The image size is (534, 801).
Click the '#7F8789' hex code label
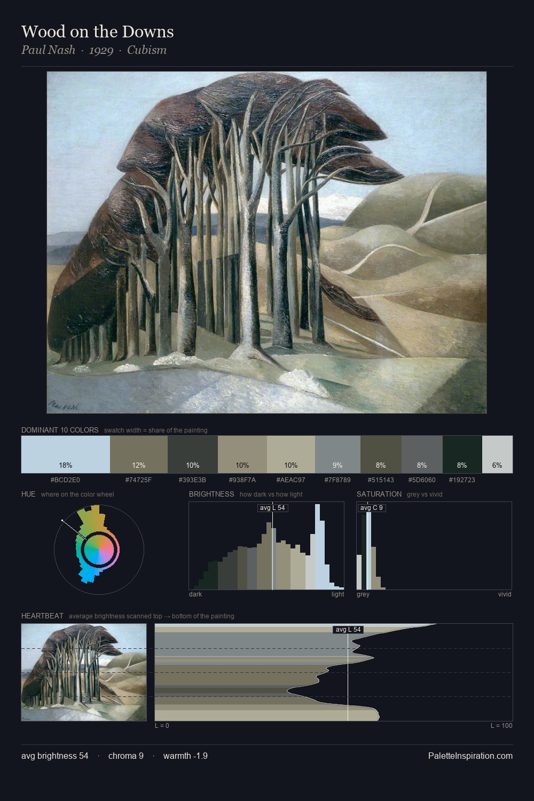pyautogui.click(x=337, y=480)
